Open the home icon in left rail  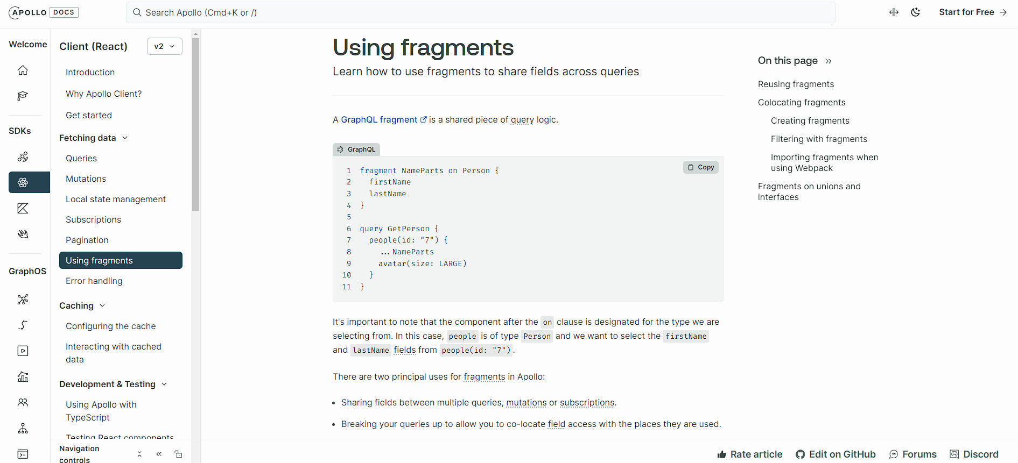23,70
